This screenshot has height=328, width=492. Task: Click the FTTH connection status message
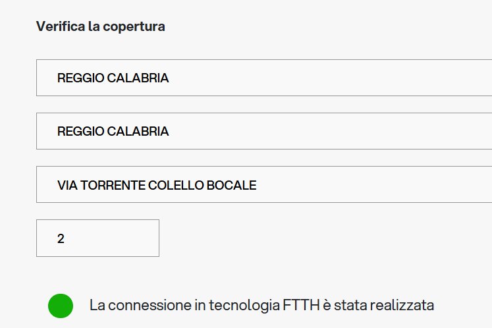tap(261, 306)
